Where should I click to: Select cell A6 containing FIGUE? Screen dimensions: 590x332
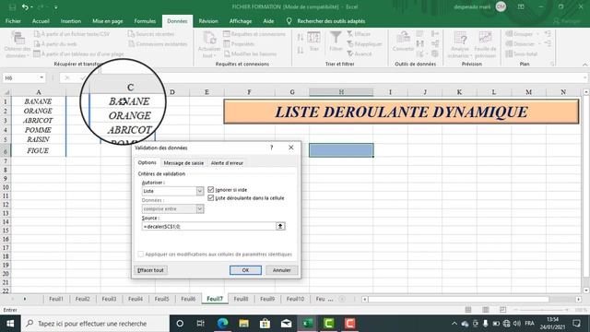38,150
